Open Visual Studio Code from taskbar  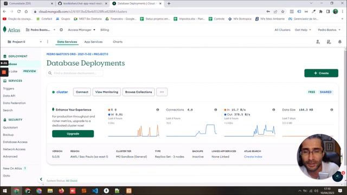[95, 191]
